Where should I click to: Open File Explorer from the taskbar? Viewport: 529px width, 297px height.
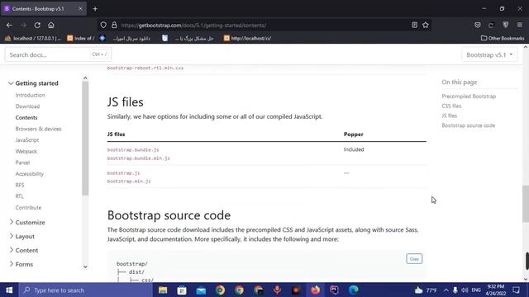(x=163, y=290)
